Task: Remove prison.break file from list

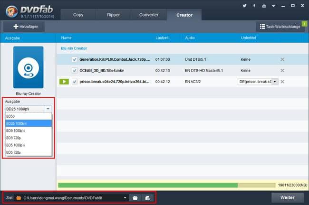Action: tap(282, 82)
